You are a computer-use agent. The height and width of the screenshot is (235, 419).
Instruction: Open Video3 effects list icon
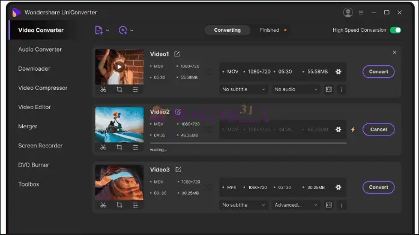[x=136, y=205]
